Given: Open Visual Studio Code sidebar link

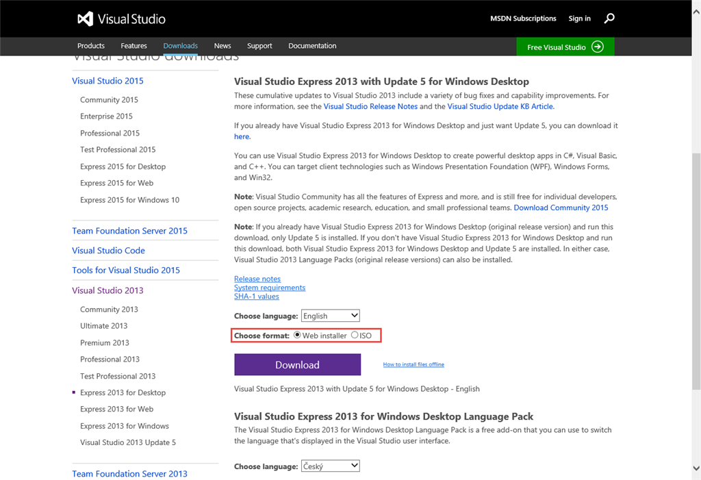Looking at the screenshot, I should click(109, 251).
